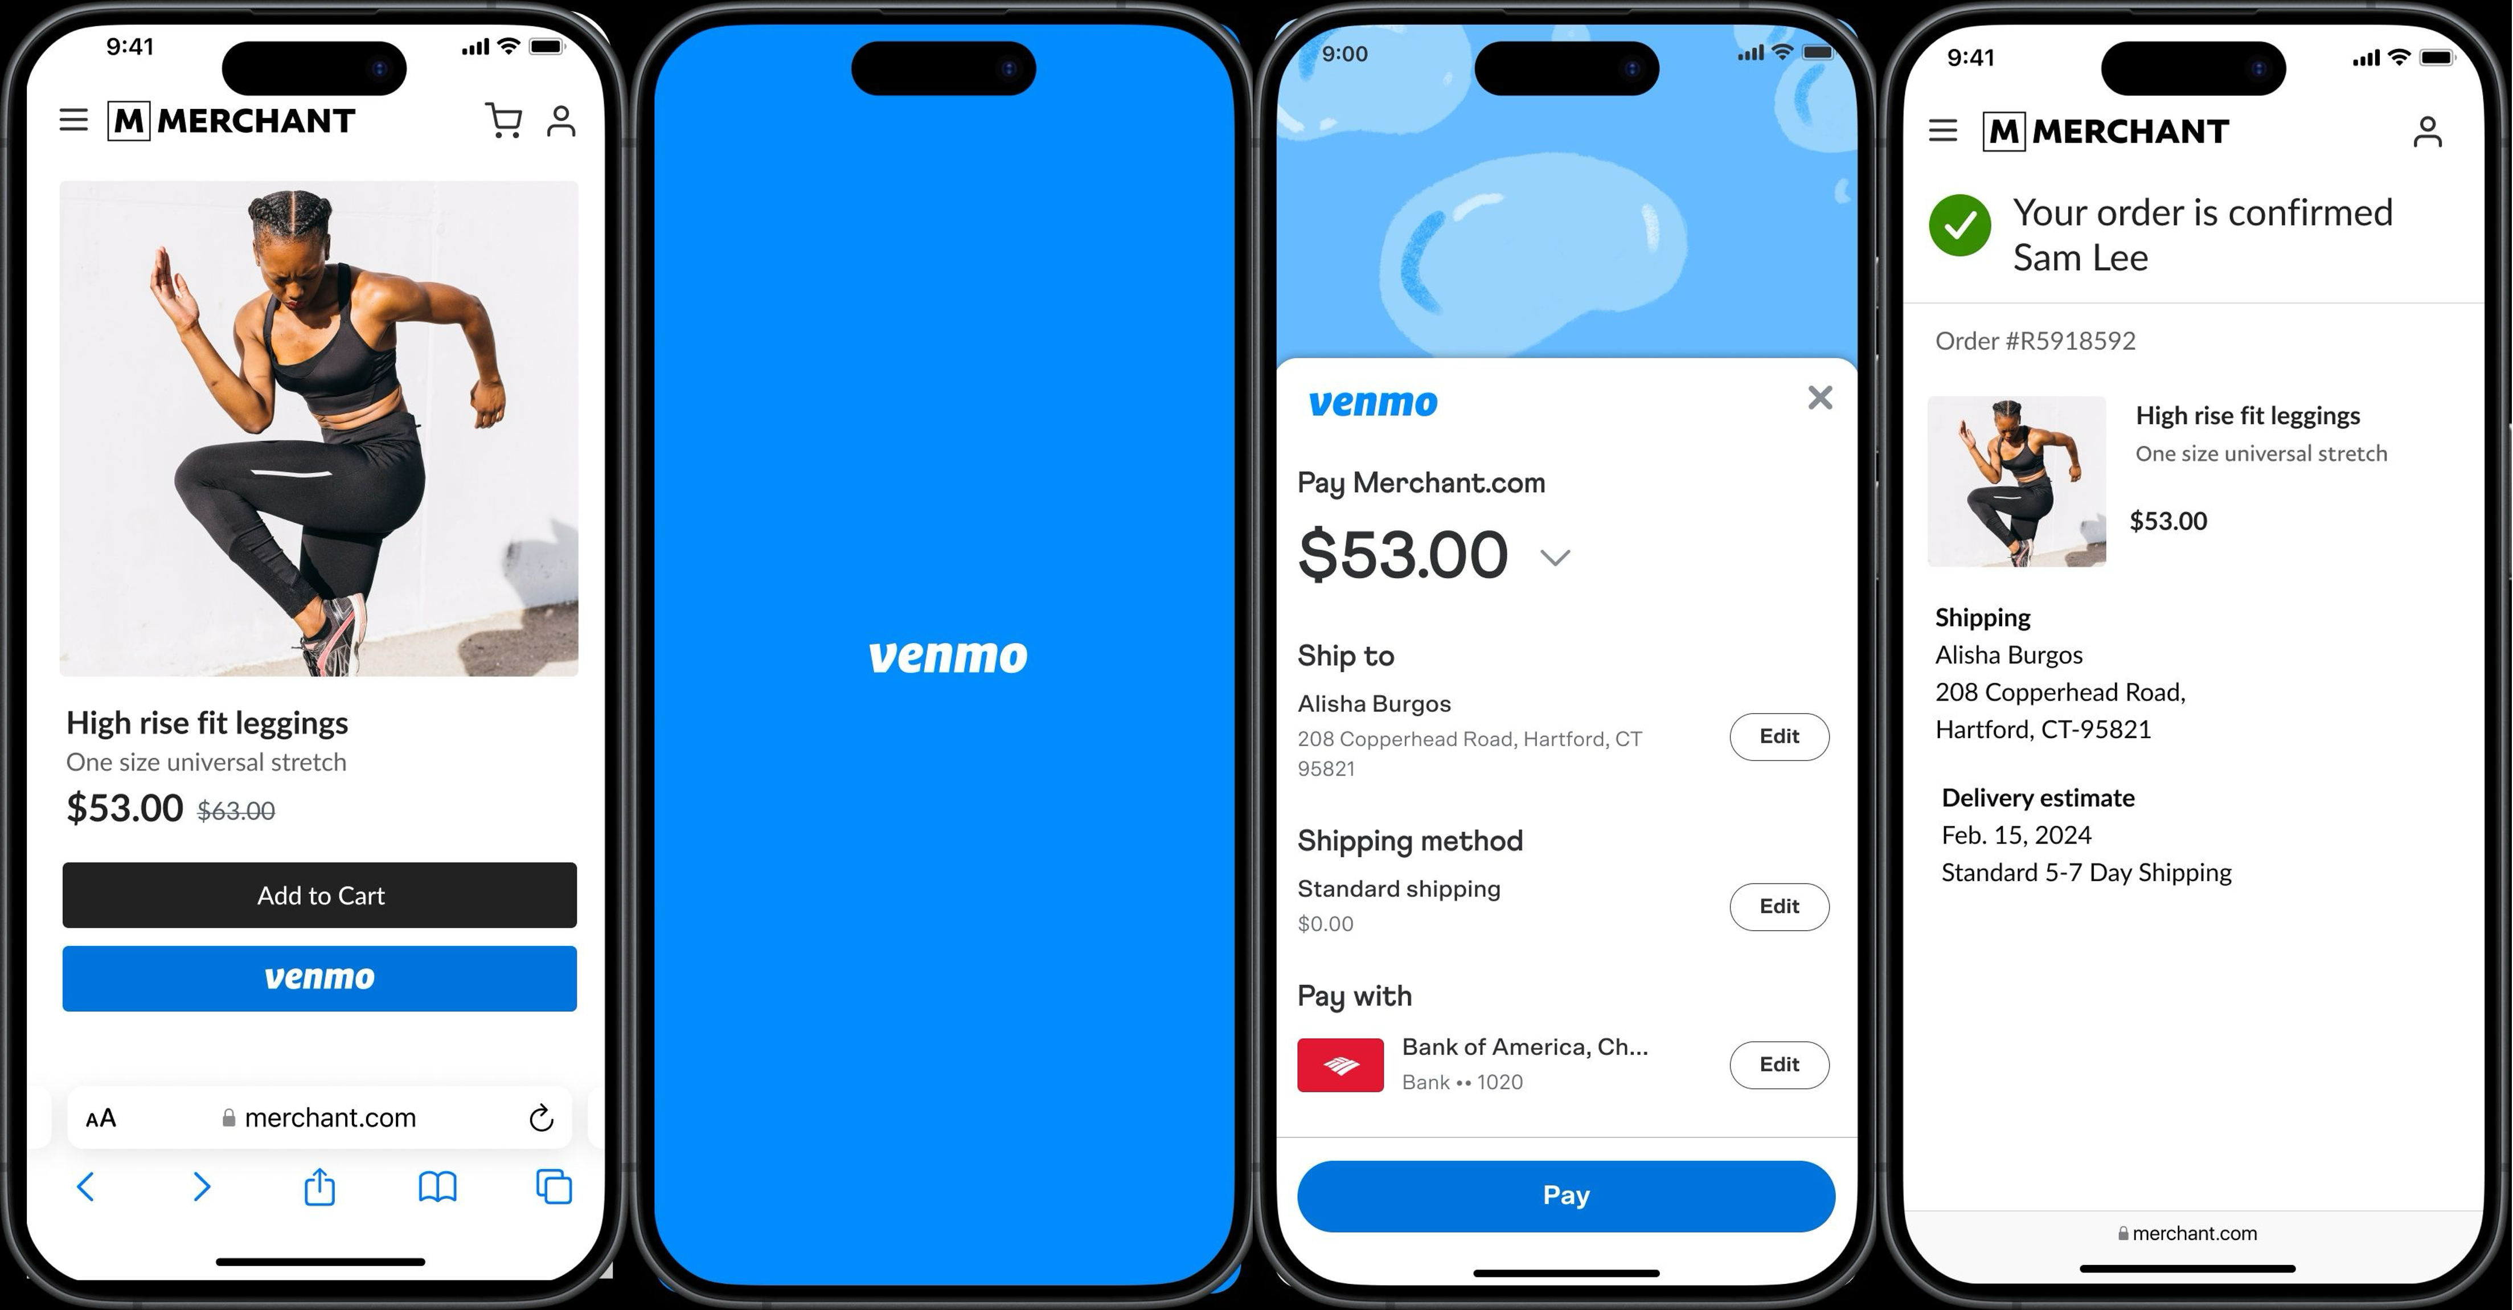Viewport: 2513px width, 1310px height.
Task: Tap the reload page icon in browser
Action: (x=542, y=1117)
